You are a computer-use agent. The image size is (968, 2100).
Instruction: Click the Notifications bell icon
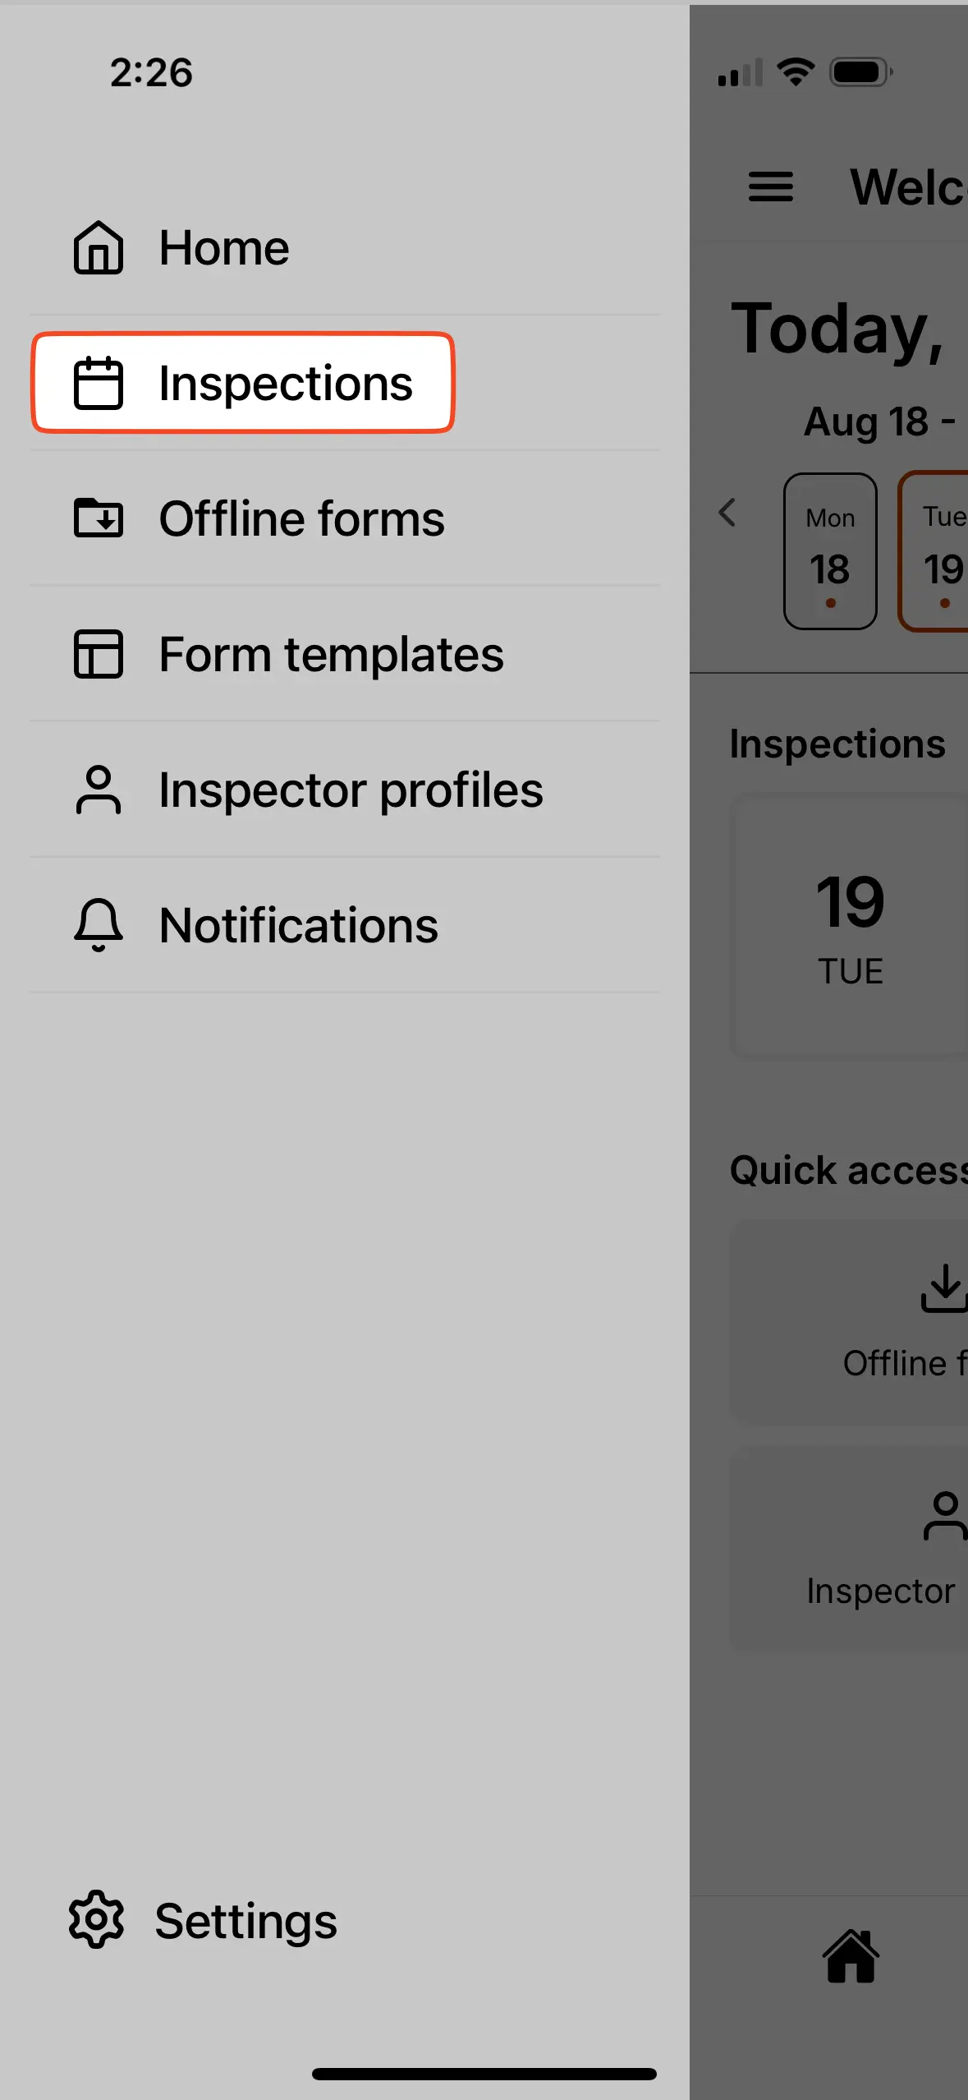(x=98, y=925)
